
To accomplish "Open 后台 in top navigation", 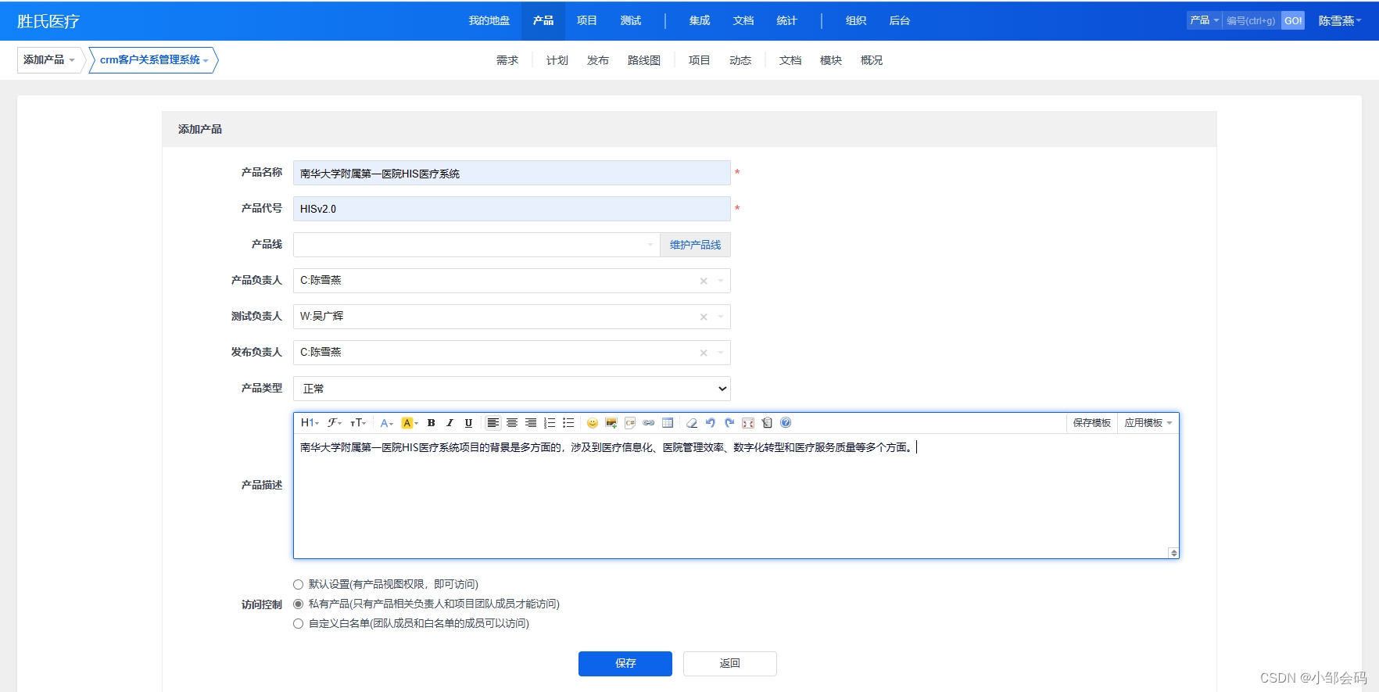I will point(900,20).
